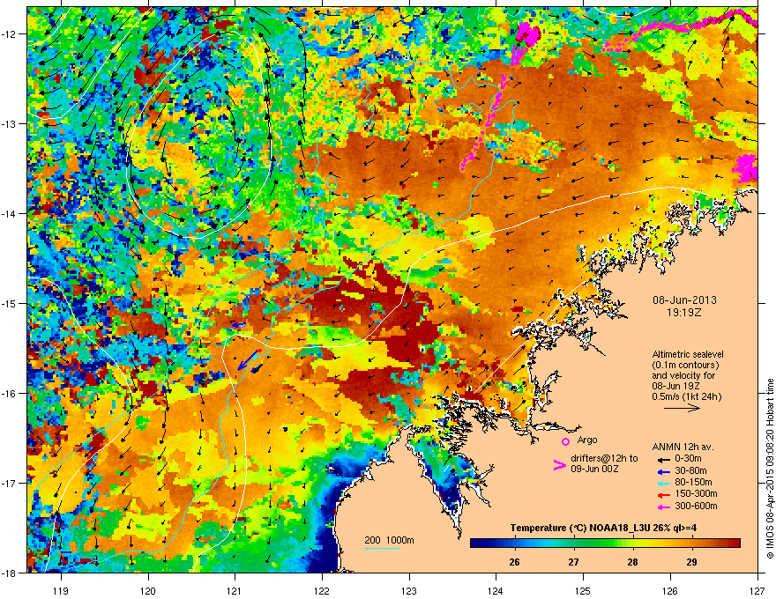Screen dimensions: 776x599
Task: Click the '80-150m' depth label
Action: tap(693, 482)
